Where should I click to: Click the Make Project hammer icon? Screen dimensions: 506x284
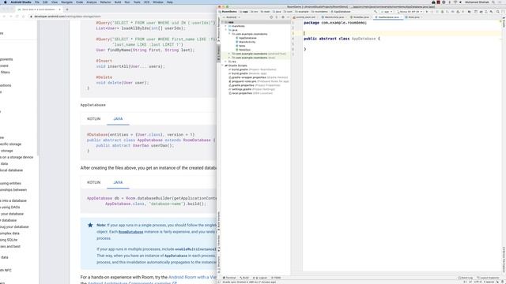[376, 12]
